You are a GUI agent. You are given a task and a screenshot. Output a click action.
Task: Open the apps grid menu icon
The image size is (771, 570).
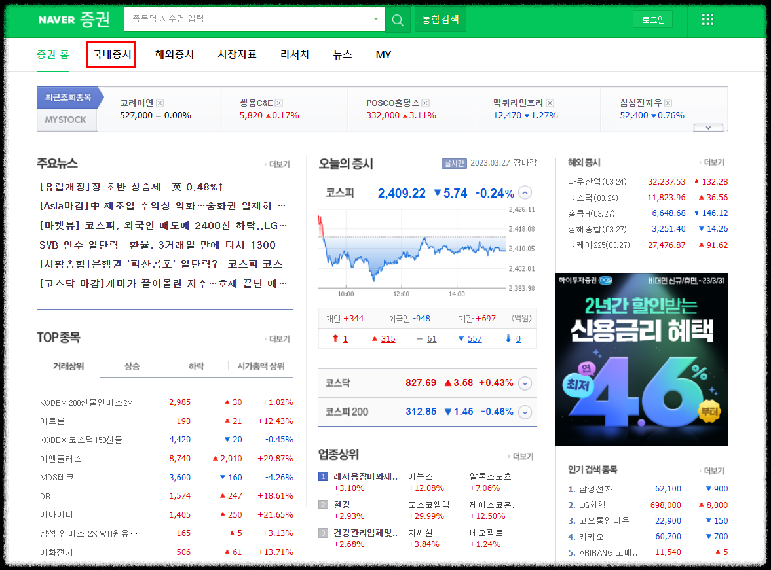(x=707, y=20)
